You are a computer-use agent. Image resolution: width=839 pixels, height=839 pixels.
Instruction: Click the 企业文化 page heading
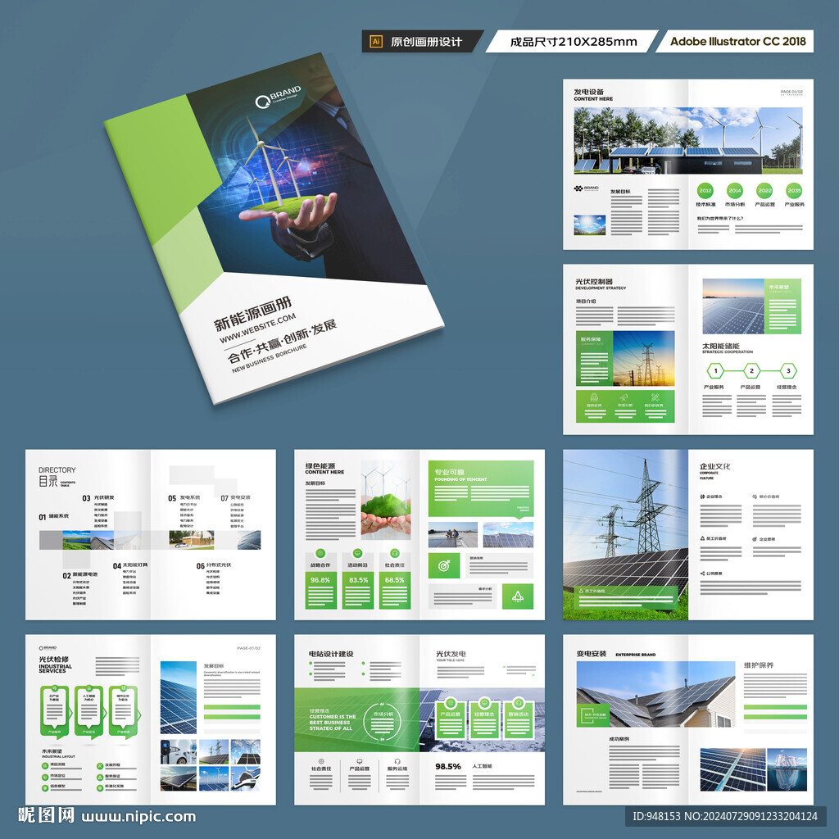(714, 466)
